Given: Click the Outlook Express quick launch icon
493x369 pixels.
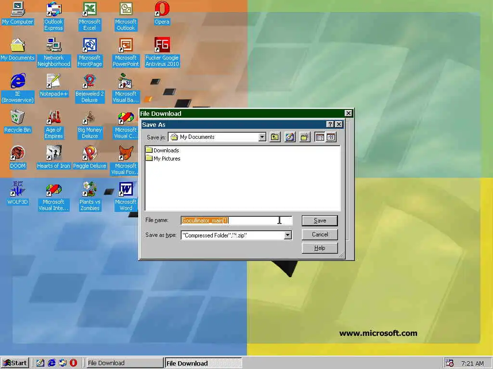Looking at the screenshot, I should pos(63,363).
